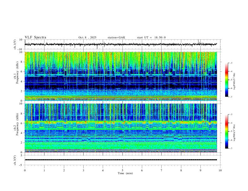Screen dimensions: 248x191
Task: Click the time axis tick label '4'
Action: pyautogui.click(x=103, y=170)
